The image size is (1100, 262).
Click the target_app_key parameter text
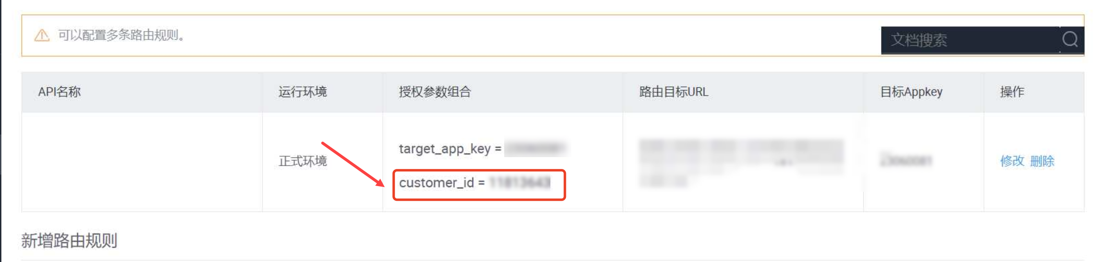click(445, 149)
